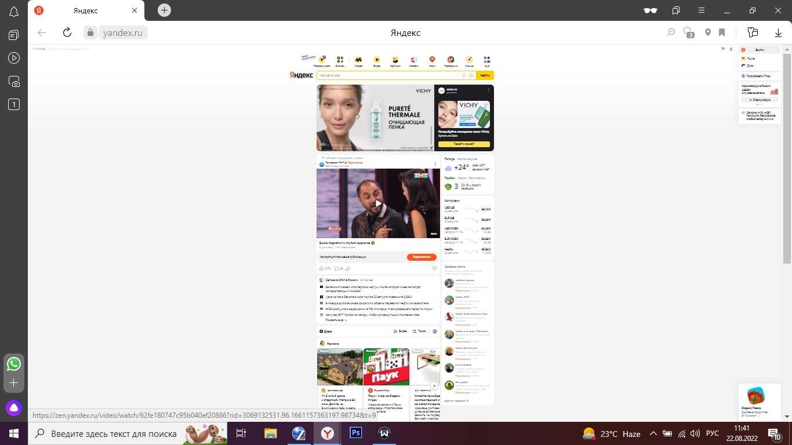Dislike the TNT video post
792x445 pixels.
pos(434,268)
